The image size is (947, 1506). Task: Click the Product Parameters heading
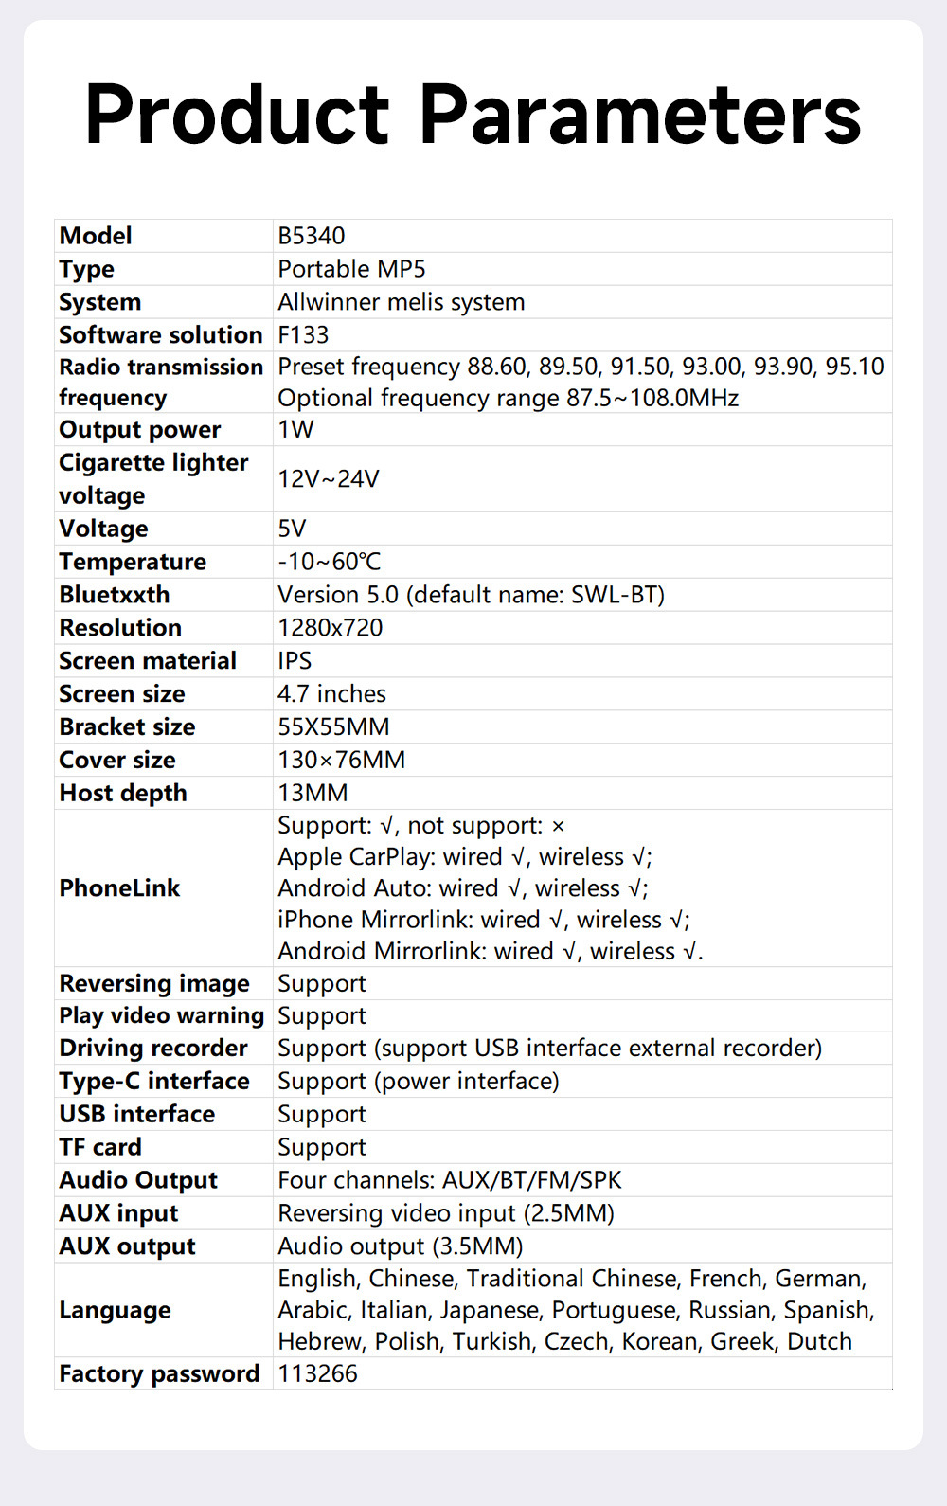click(x=473, y=115)
